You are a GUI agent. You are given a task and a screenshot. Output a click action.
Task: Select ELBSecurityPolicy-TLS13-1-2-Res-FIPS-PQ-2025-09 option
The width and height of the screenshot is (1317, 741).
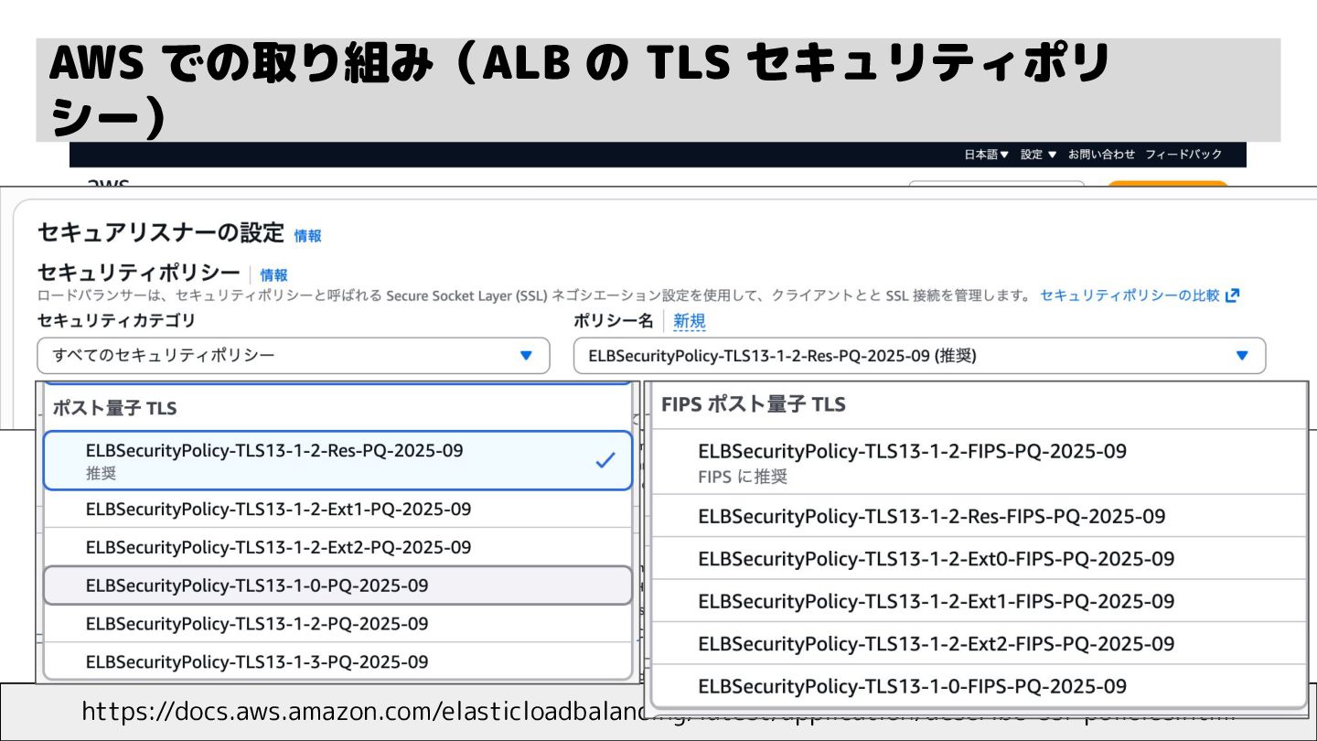(x=978, y=516)
